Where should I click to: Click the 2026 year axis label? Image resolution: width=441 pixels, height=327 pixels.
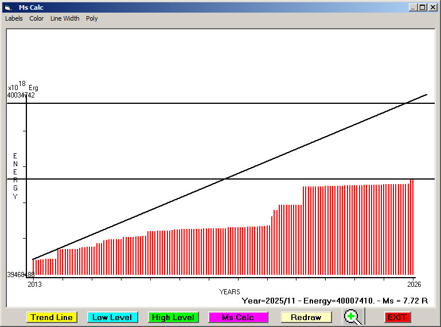414,284
